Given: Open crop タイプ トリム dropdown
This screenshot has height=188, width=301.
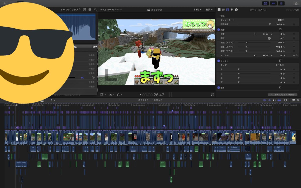Looking at the screenshot, I should (280, 65).
